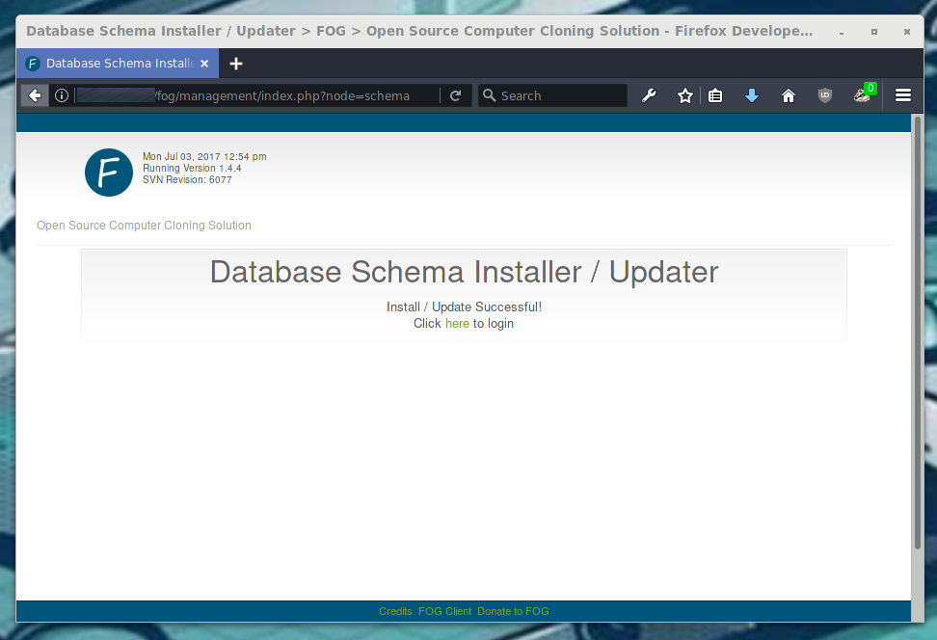937x640 pixels.
Task: Go to the browser home page
Action: [788, 95]
